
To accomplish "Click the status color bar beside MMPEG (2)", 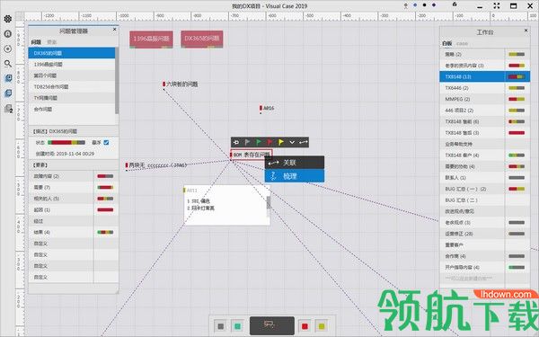I will [x=517, y=99].
